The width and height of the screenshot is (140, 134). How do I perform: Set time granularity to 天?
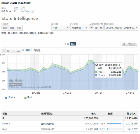pos(91,28)
